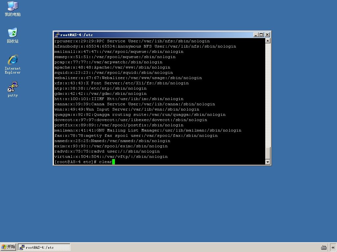Open the 我的电脑 desktop icon
This screenshot has height=252, width=337.
[x=13, y=9]
